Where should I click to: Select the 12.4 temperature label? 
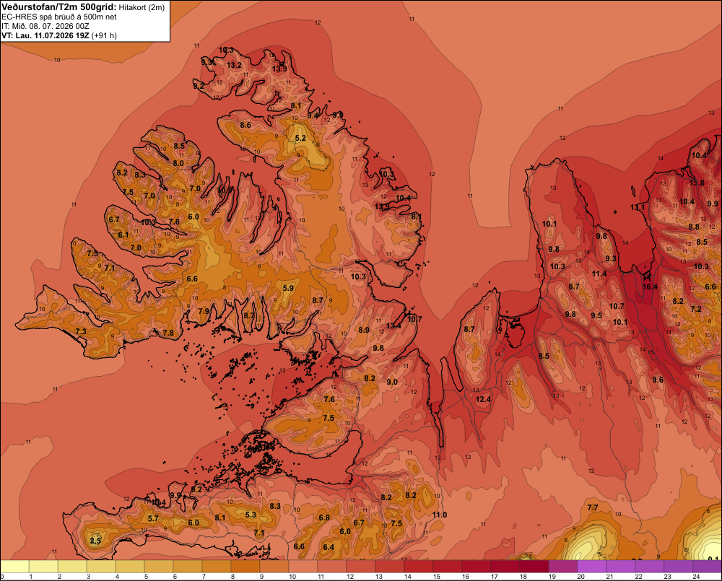(483, 399)
